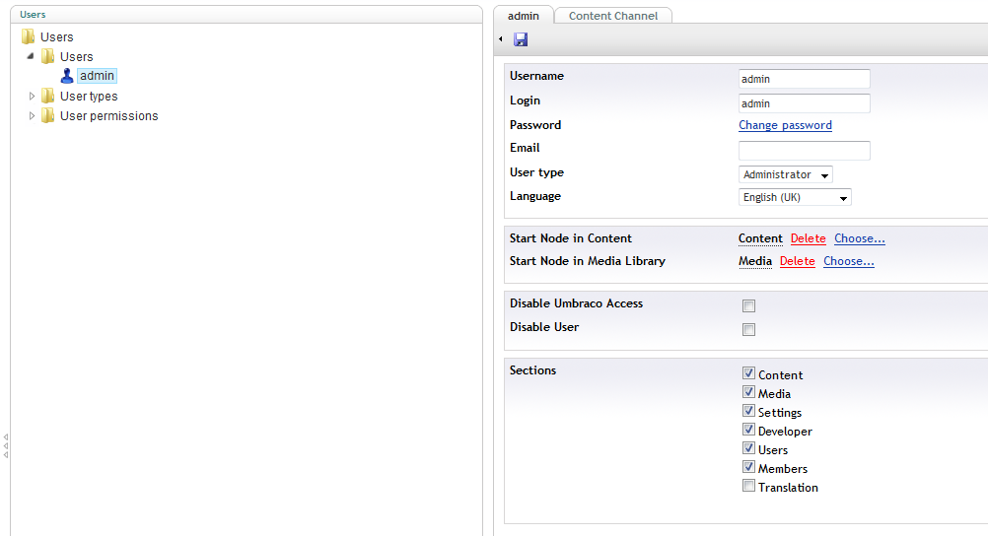Collapse the nested Users tree node
This screenshot has height=536, width=988.
point(31,56)
